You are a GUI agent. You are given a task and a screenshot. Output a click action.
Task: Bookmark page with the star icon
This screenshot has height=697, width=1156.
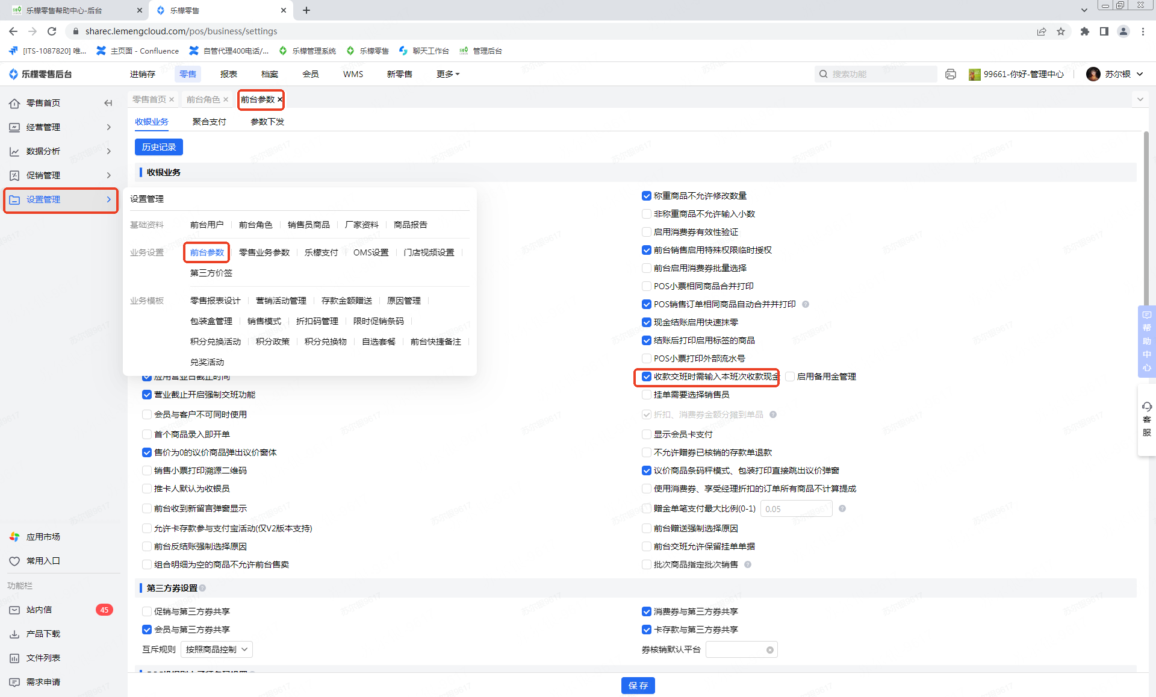(1061, 31)
